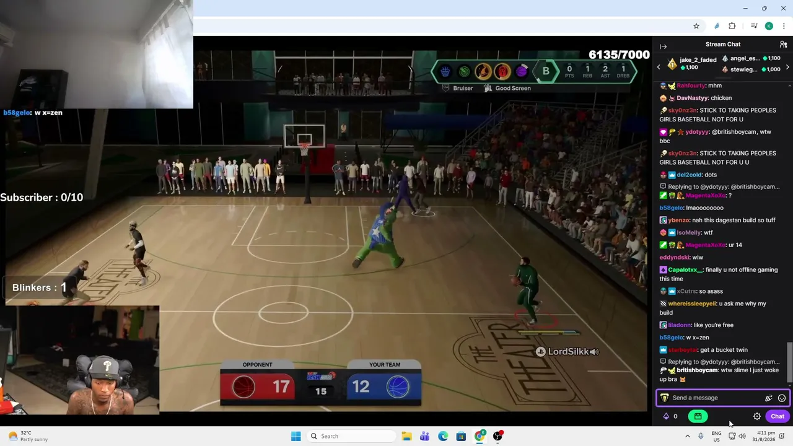Open eddyndski's chat username
Image resolution: width=793 pixels, height=446 pixels.
tap(674, 257)
